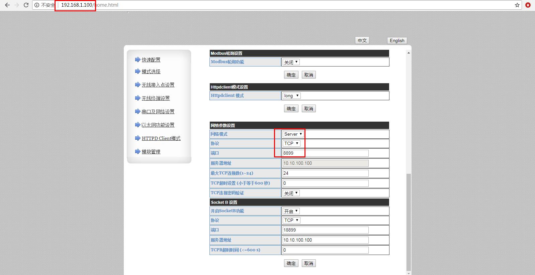
Task: Open the Modbus轮询功能 dropdown
Action: coord(291,62)
